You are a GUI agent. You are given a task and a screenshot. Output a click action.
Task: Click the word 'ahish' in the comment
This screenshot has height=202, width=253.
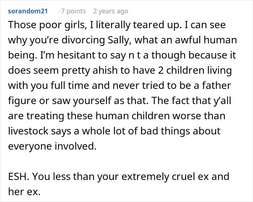click(x=105, y=70)
